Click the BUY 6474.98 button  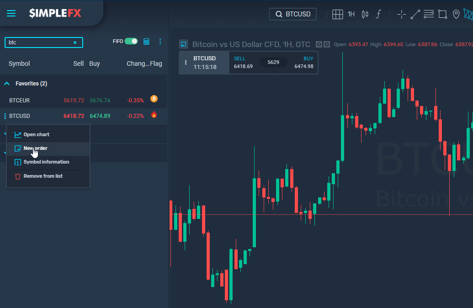(x=303, y=63)
